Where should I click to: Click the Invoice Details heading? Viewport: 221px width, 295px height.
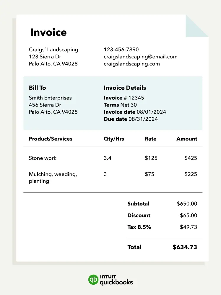click(125, 88)
